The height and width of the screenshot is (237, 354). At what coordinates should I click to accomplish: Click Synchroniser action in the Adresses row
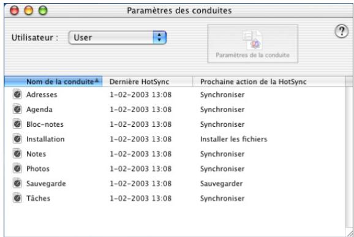(222, 95)
